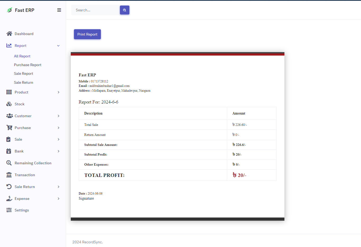Expand the Customer submenu arrow

coord(58,116)
